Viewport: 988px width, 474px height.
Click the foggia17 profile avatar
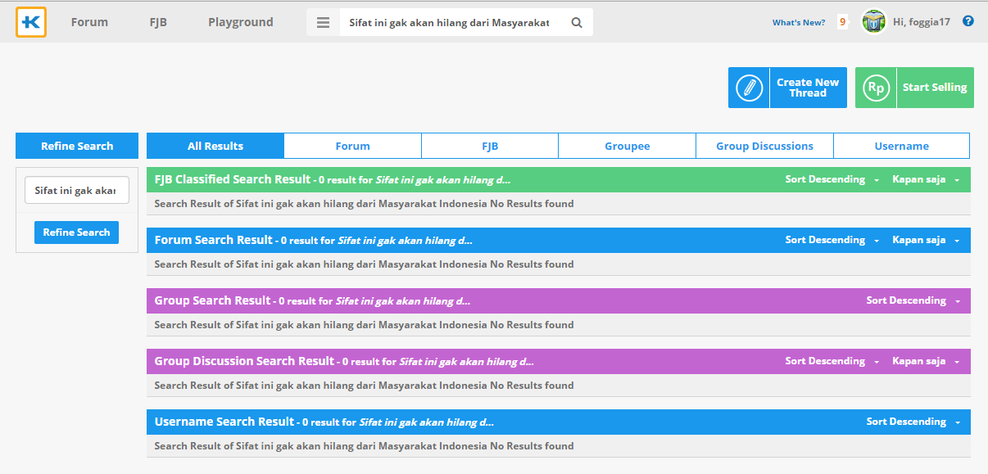pyautogui.click(x=873, y=22)
